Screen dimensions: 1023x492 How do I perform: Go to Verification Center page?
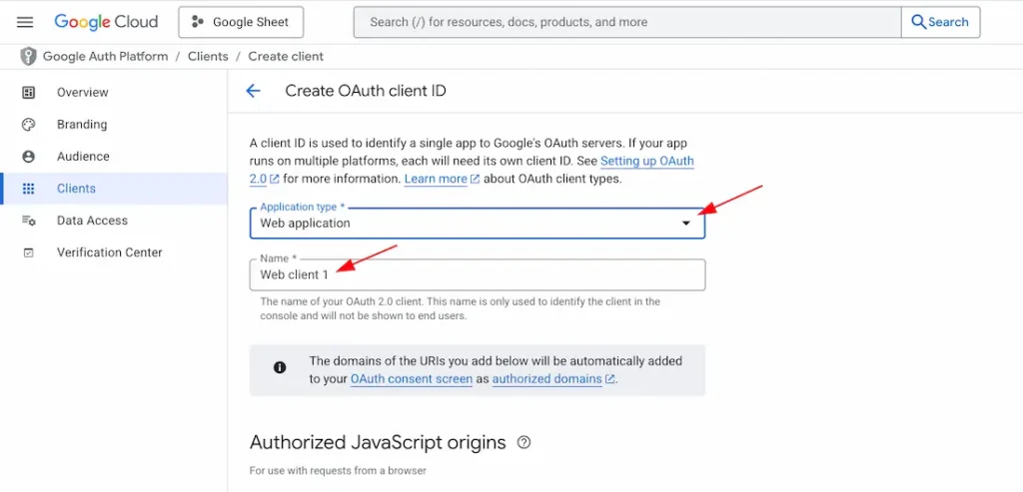tap(109, 252)
